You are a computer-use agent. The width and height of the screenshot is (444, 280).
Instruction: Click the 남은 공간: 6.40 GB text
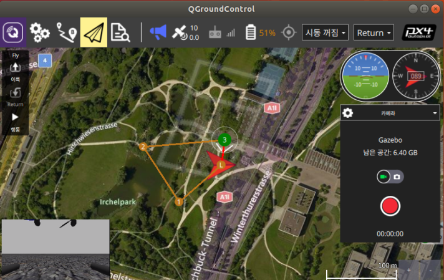(390, 153)
